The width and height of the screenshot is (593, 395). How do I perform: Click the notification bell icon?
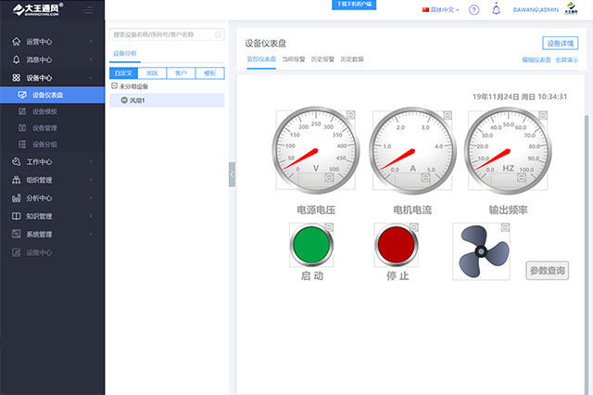coord(495,9)
